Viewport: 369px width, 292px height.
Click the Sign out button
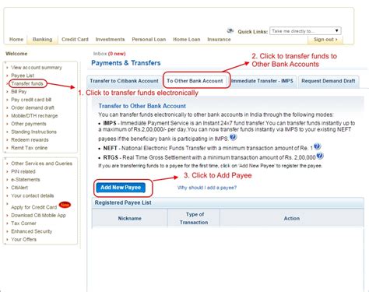point(325,40)
